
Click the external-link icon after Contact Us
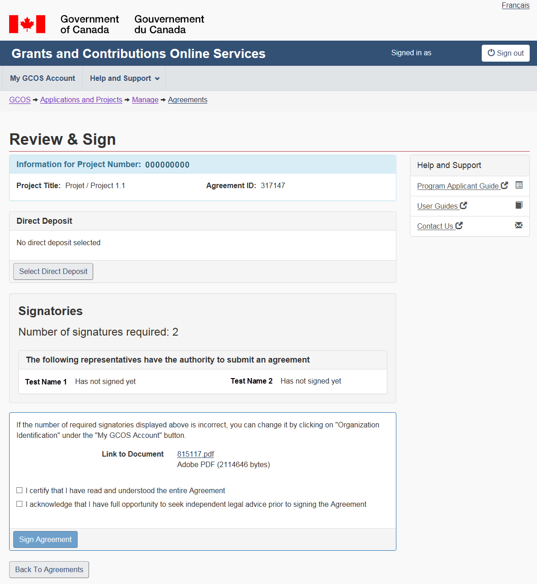tap(459, 226)
